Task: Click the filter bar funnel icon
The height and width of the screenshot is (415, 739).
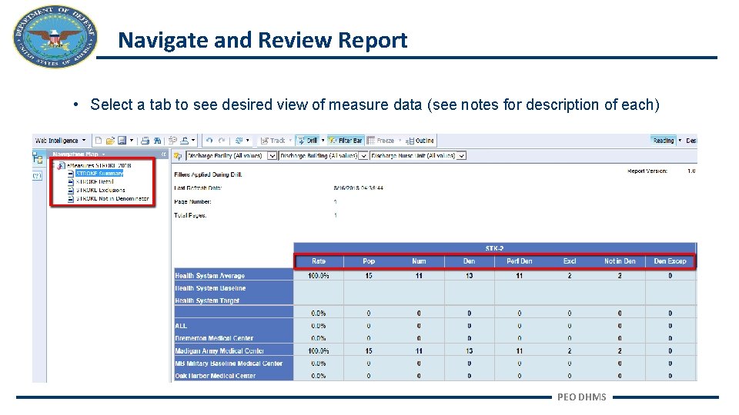Action: point(178,156)
